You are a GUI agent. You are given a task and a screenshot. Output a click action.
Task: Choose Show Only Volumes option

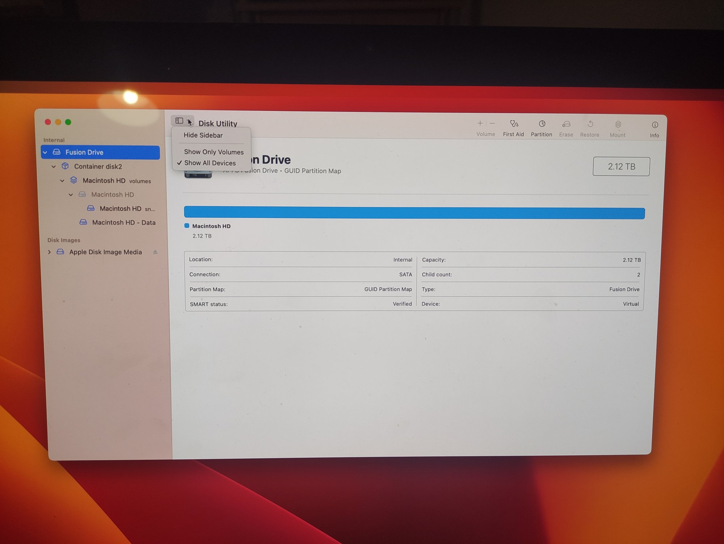pos(214,152)
